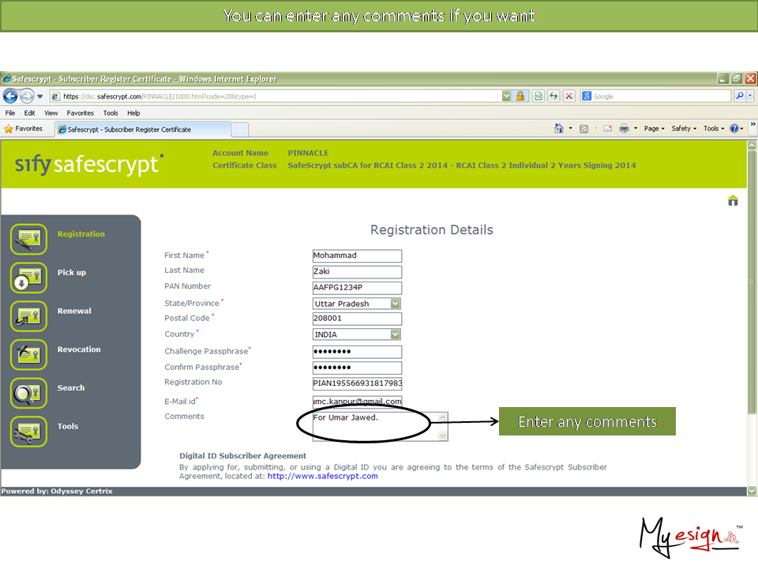Open the Tools wrench icon in sidebar
758x568 pixels.
click(x=29, y=432)
